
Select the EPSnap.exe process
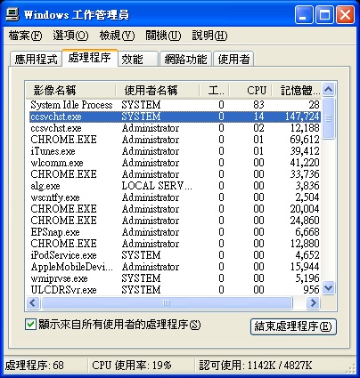(x=175, y=232)
